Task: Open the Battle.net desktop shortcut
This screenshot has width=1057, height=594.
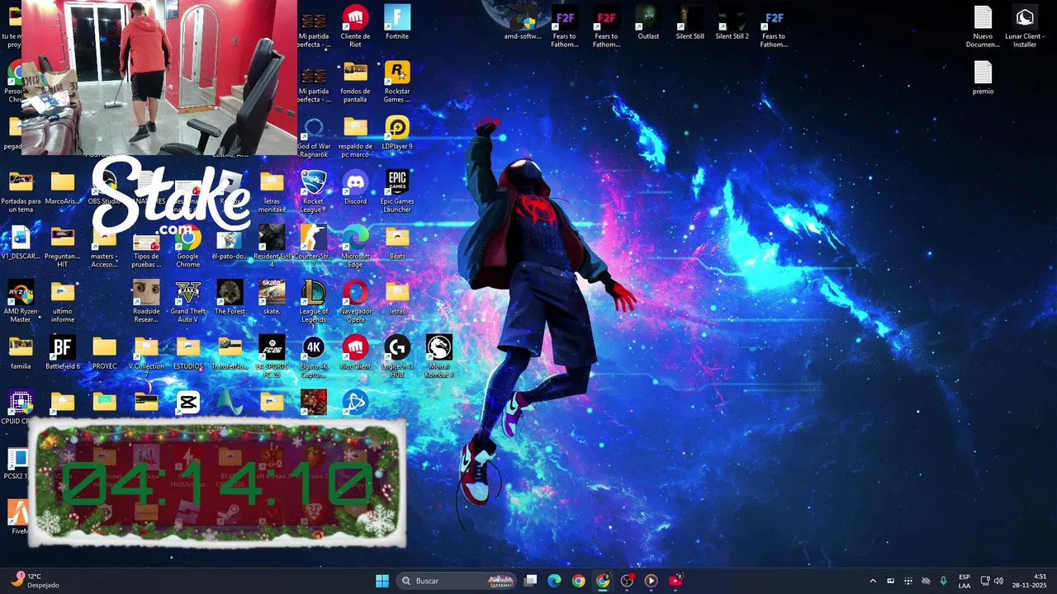Action: point(355,403)
